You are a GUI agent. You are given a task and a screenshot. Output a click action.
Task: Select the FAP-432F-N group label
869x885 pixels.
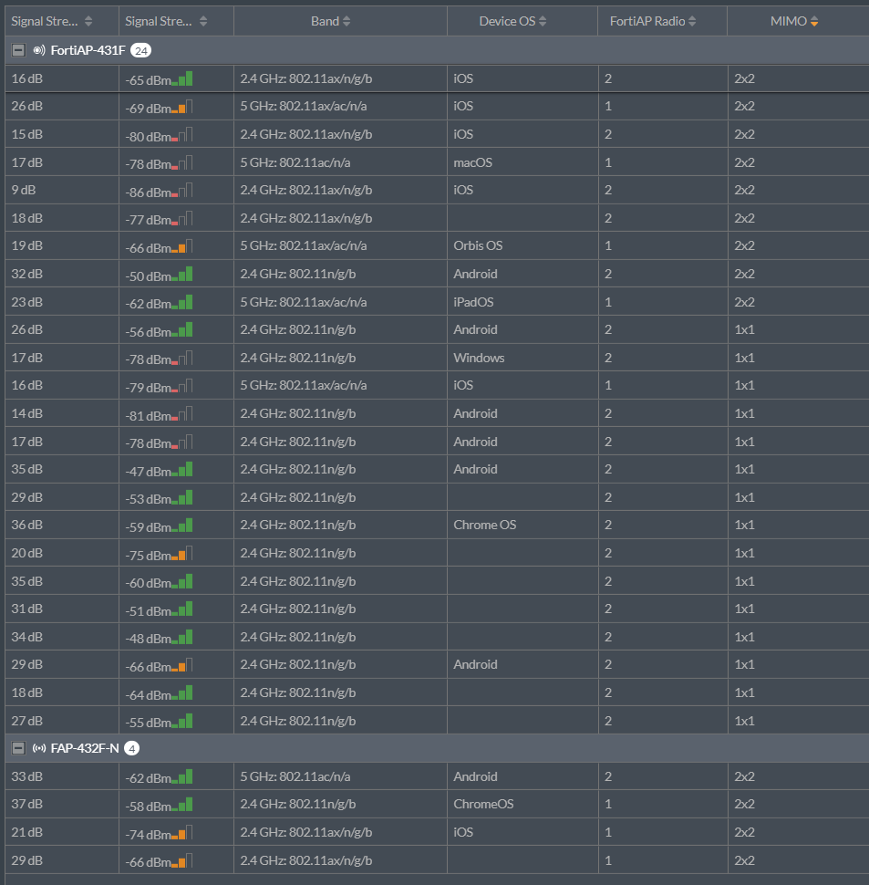tap(85, 748)
